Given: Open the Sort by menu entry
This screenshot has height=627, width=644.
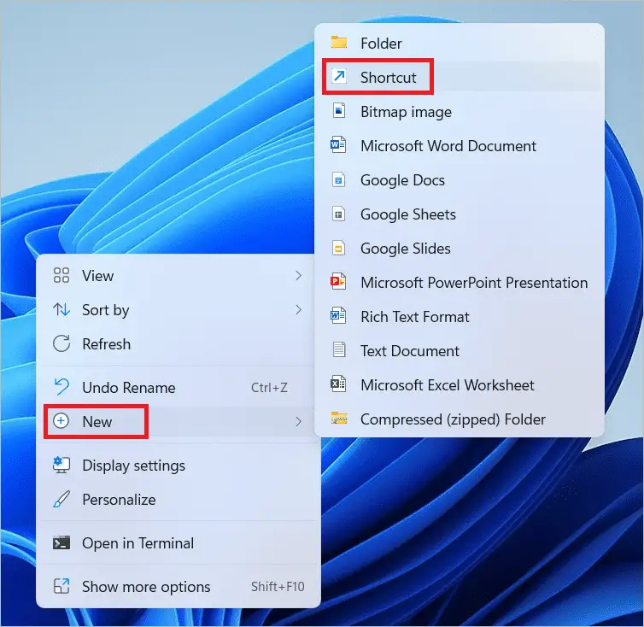Looking at the screenshot, I should [x=179, y=309].
